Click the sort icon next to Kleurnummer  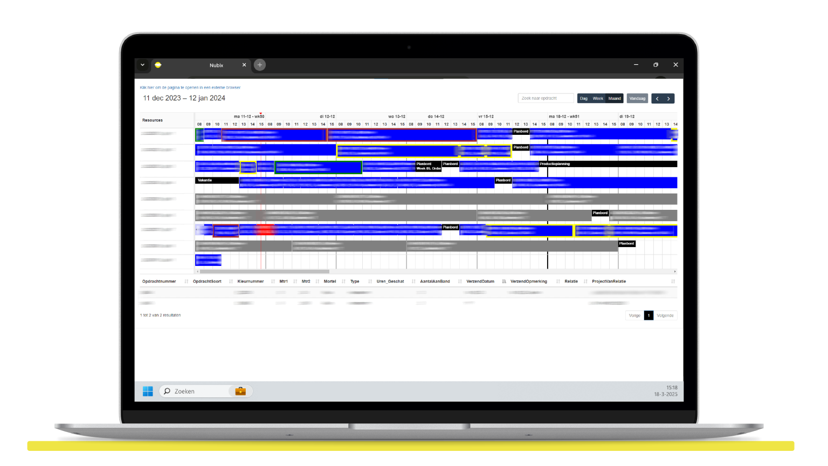(273, 282)
